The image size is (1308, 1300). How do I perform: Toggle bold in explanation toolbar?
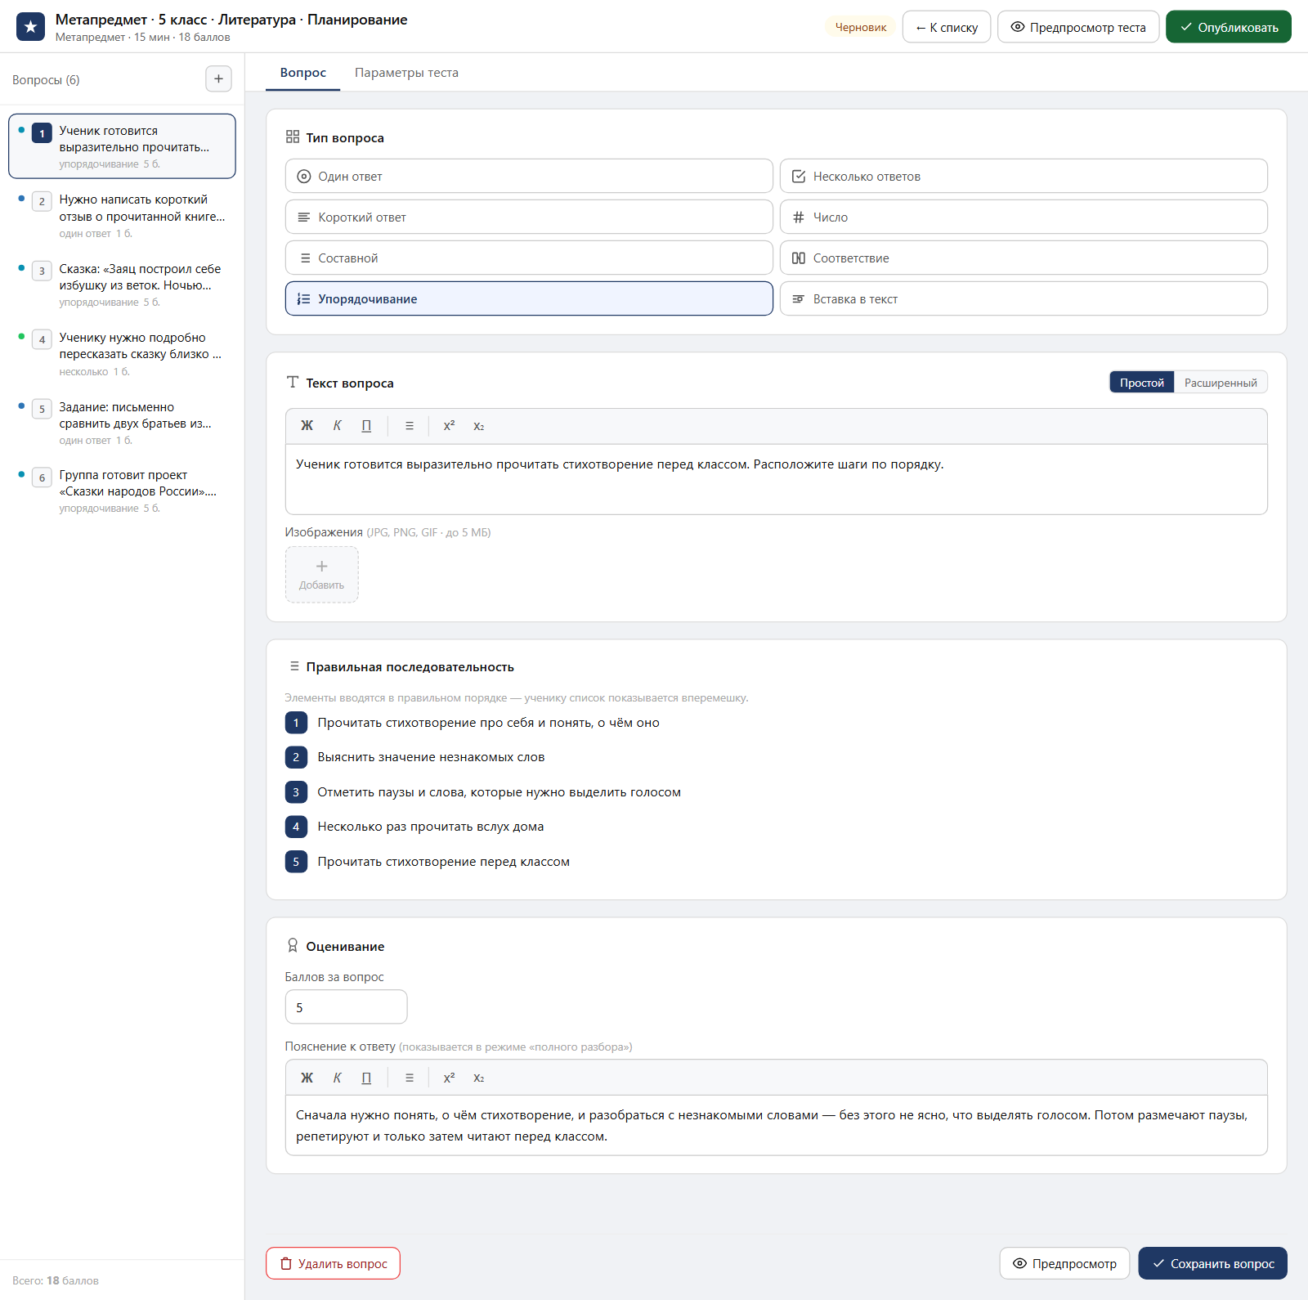(x=307, y=1078)
